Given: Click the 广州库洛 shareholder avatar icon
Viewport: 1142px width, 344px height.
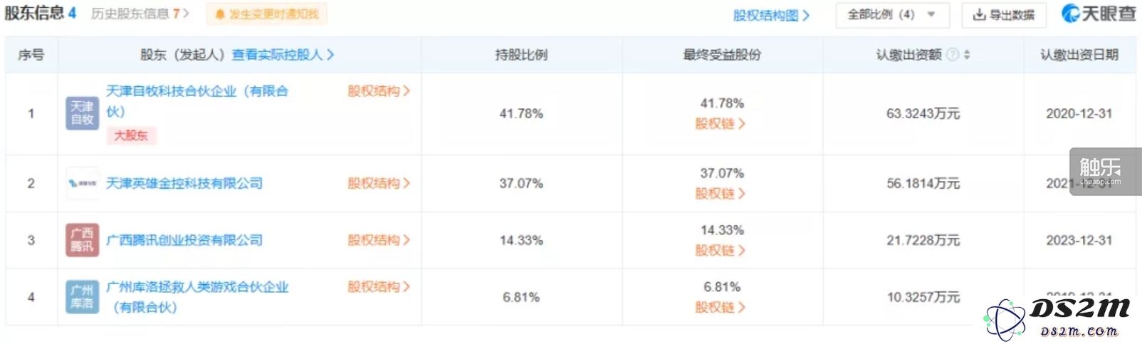Looking at the screenshot, I should [x=82, y=297].
